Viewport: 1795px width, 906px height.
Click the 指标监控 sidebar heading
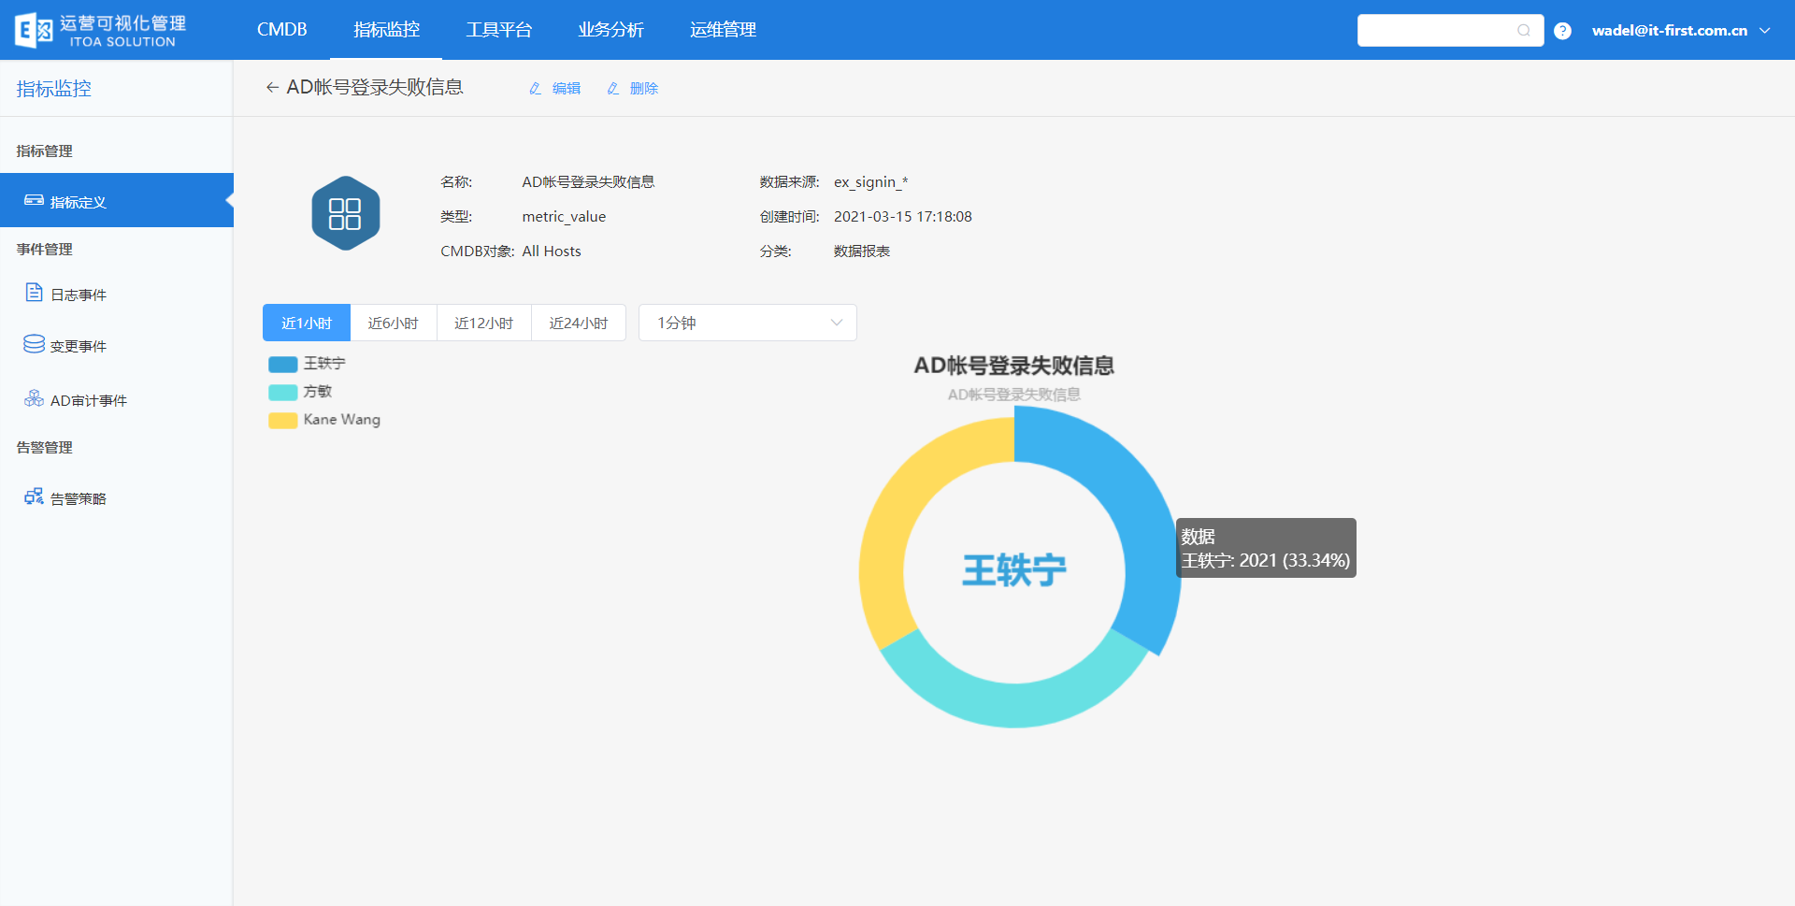pyautogui.click(x=54, y=89)
